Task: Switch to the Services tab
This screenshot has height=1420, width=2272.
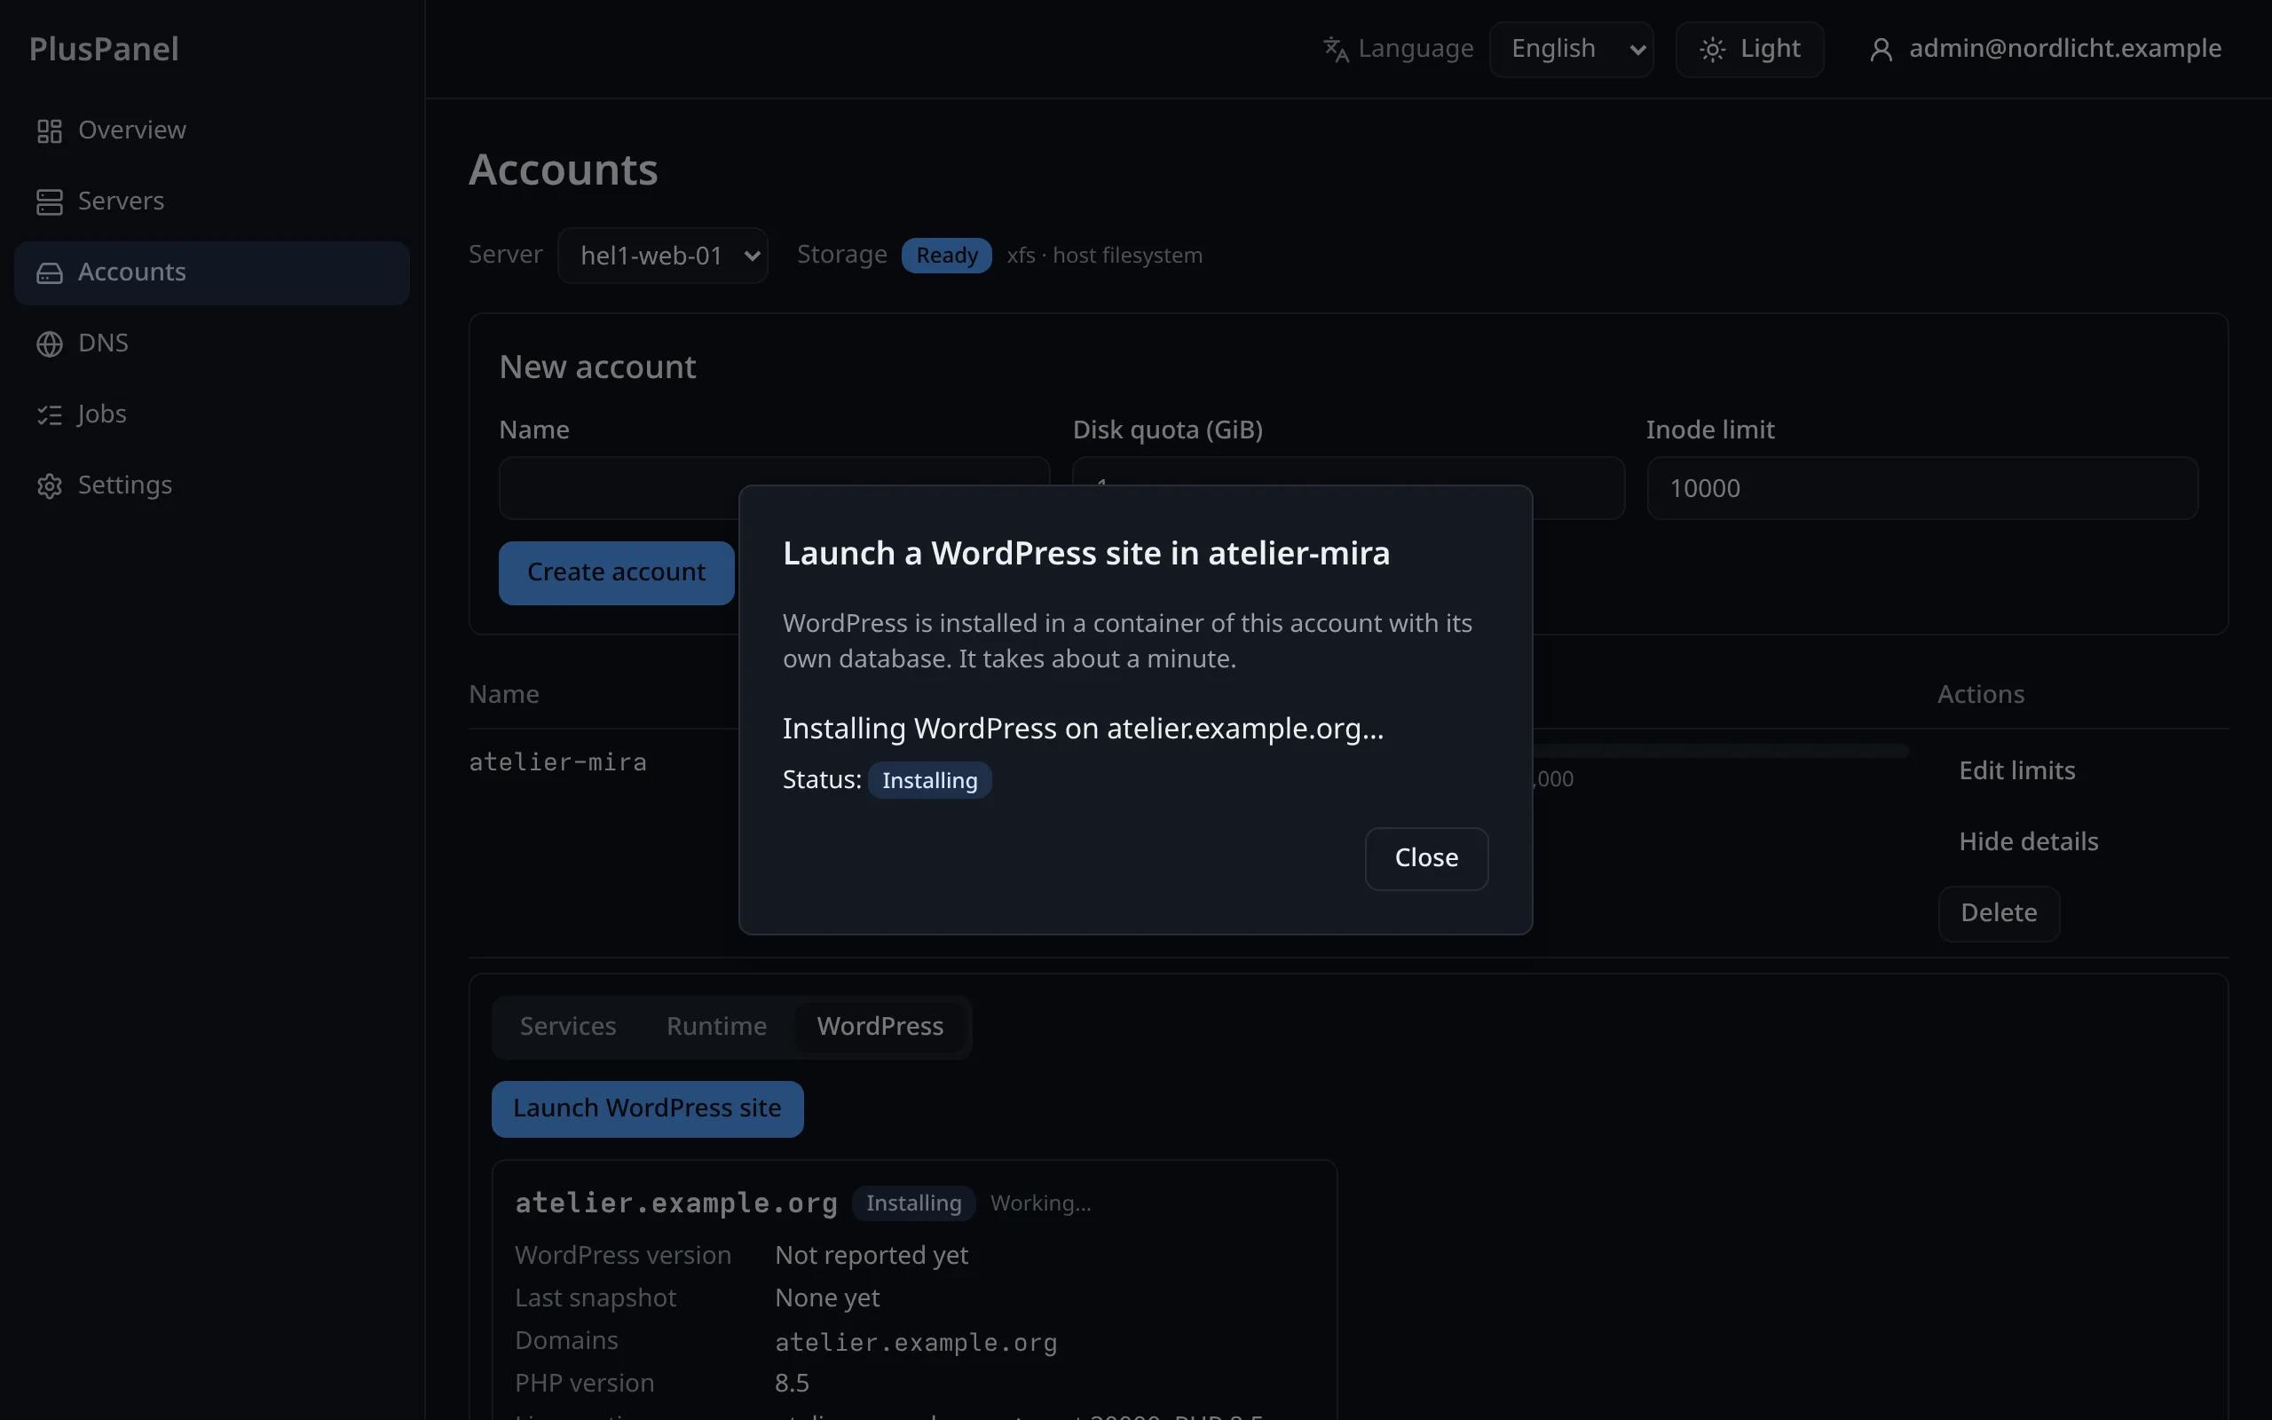Action: [568, 1027]
